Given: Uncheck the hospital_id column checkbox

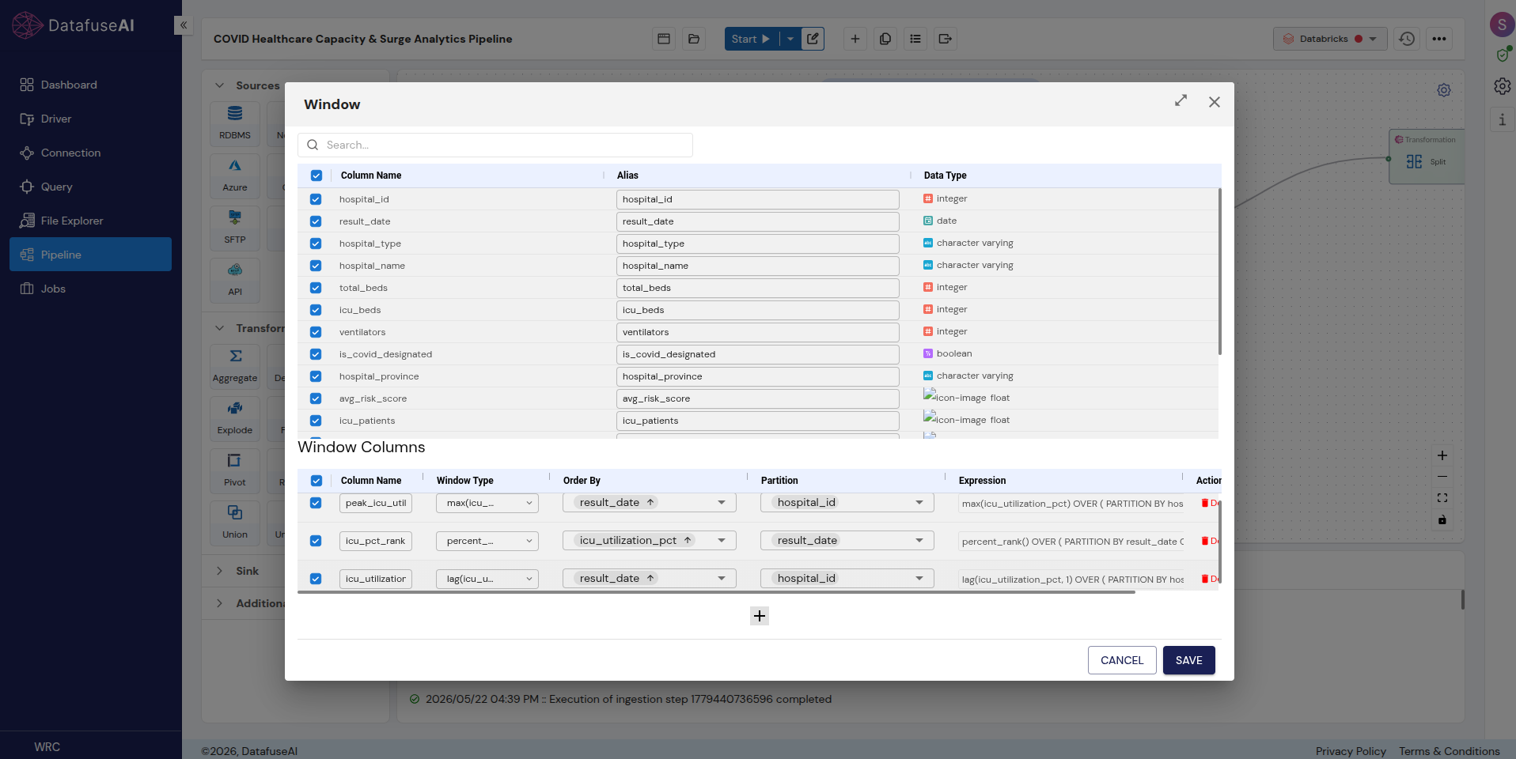Looking at the screenshot, I should pyautogui.click(x=316, y=199).
